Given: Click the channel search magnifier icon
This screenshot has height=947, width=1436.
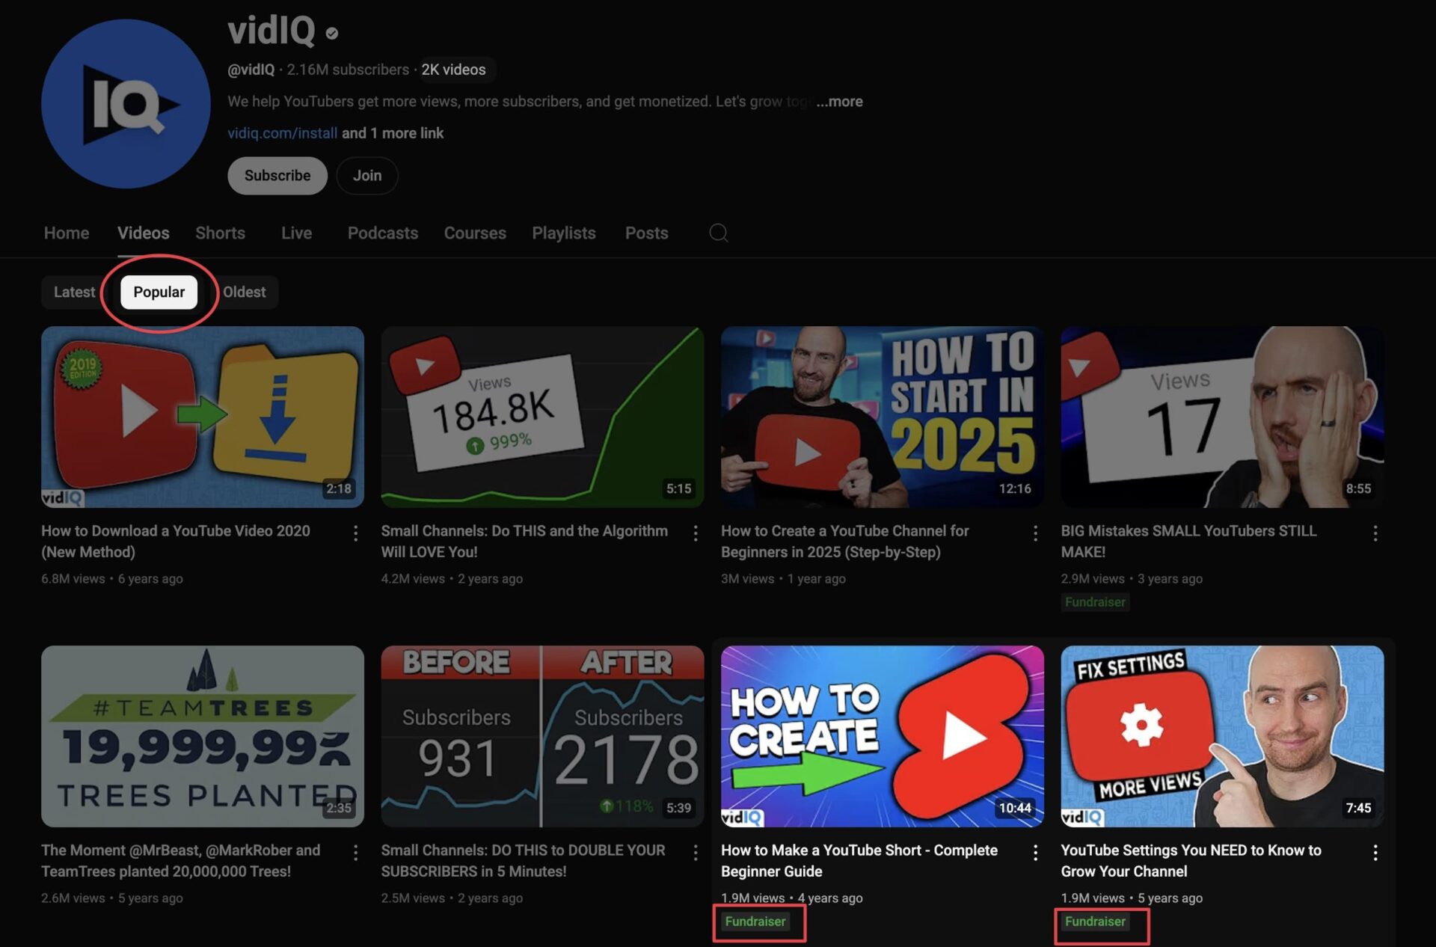Looking at the screenshot, I should click(718, 233).
